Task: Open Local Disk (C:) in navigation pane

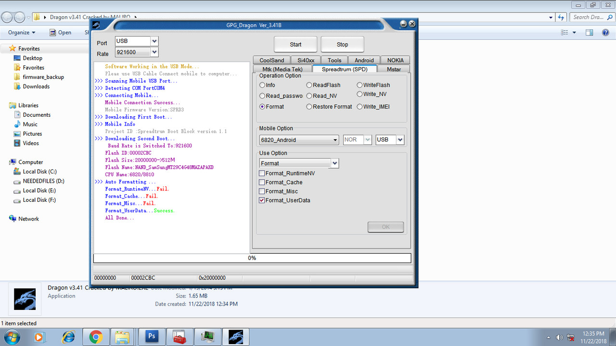Action: click(39, 172)
